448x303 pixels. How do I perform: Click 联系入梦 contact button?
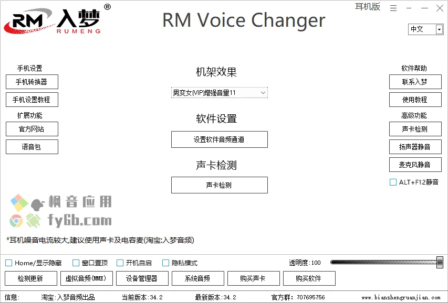coord(415,82)
